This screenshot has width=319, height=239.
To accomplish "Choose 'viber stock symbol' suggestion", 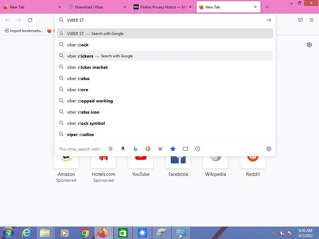I will point(165,123).
